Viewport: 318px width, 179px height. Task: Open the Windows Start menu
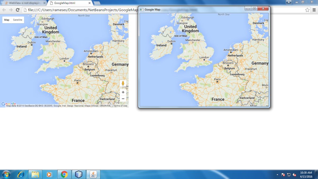click(x=6, y=174)
